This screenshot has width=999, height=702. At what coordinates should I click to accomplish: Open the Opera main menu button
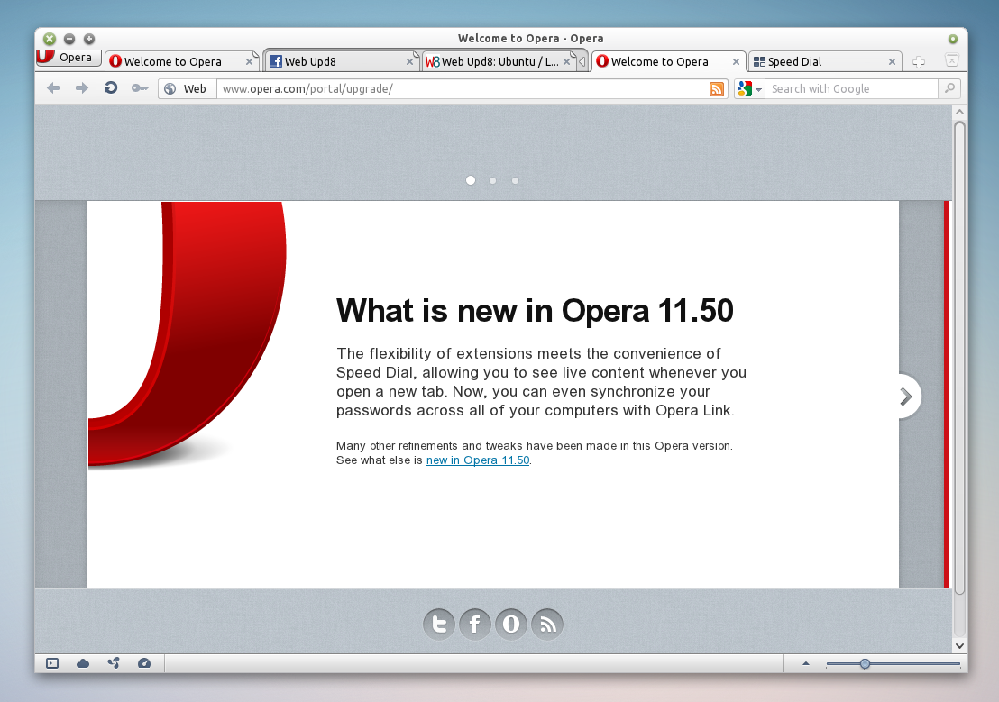69,58
